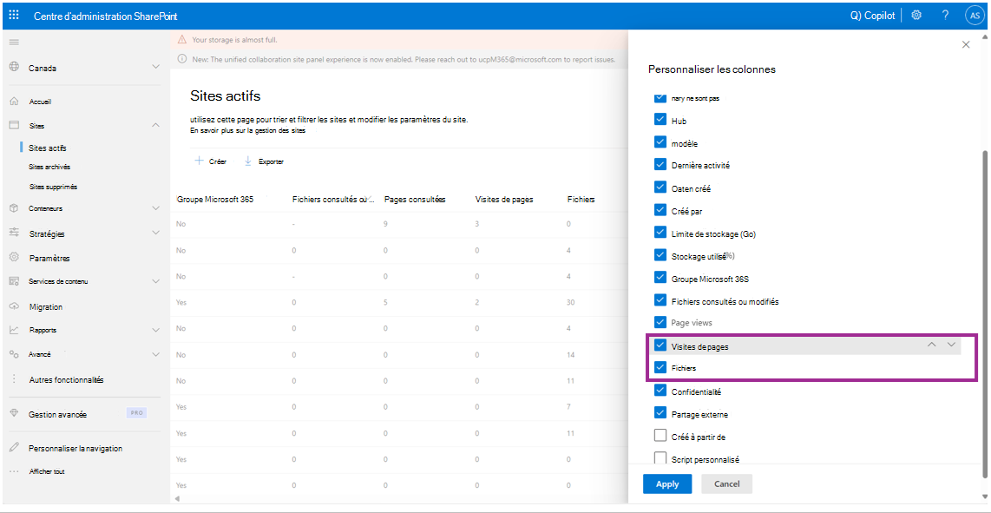This screenshot has width=991, height=513.
Task: Click Afficher tout in navigation
Action: coord(47,471)
